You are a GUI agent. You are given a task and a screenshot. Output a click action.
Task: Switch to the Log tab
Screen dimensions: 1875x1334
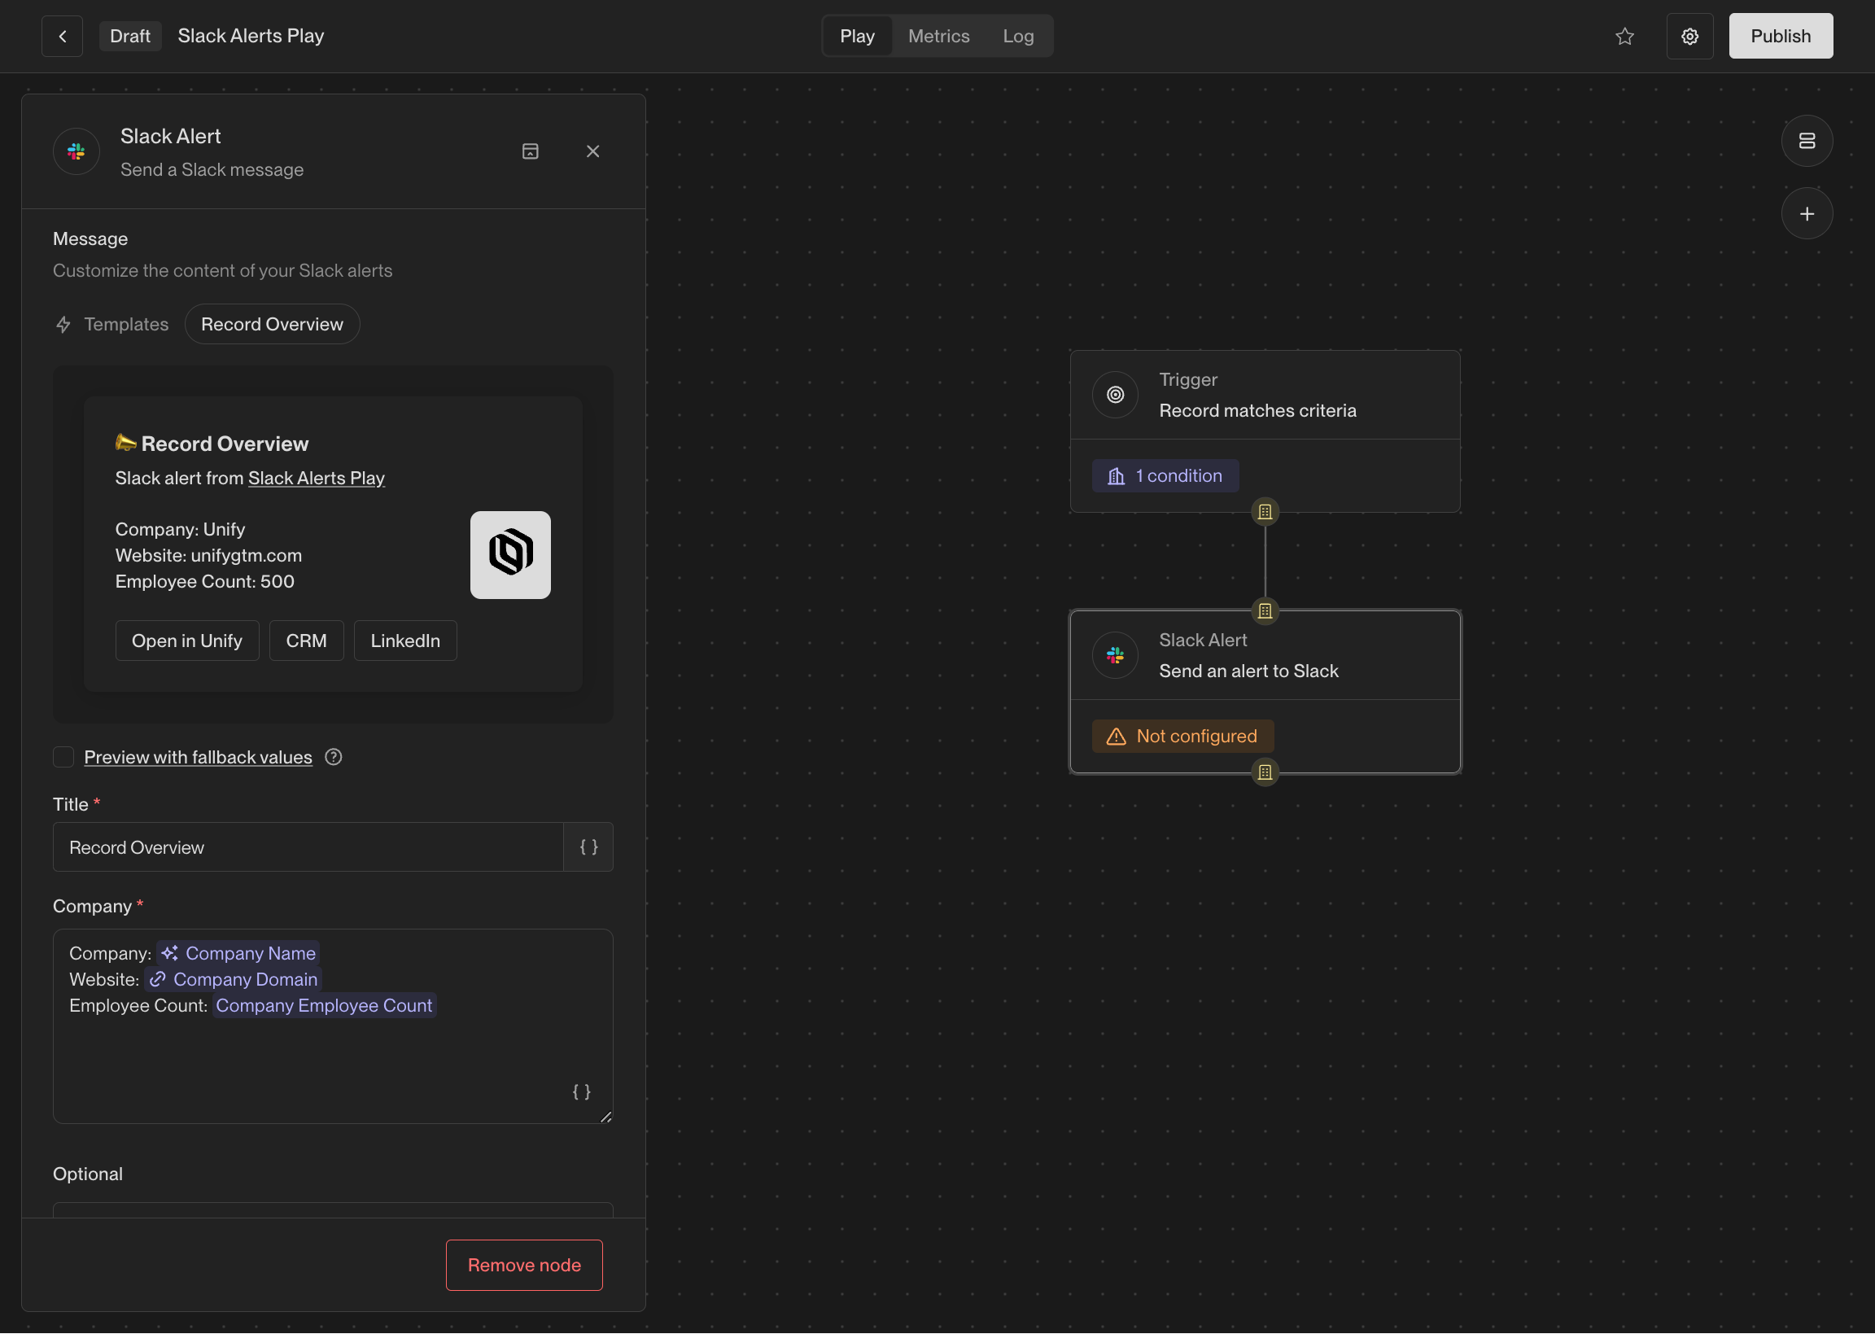click(1017, 36)
